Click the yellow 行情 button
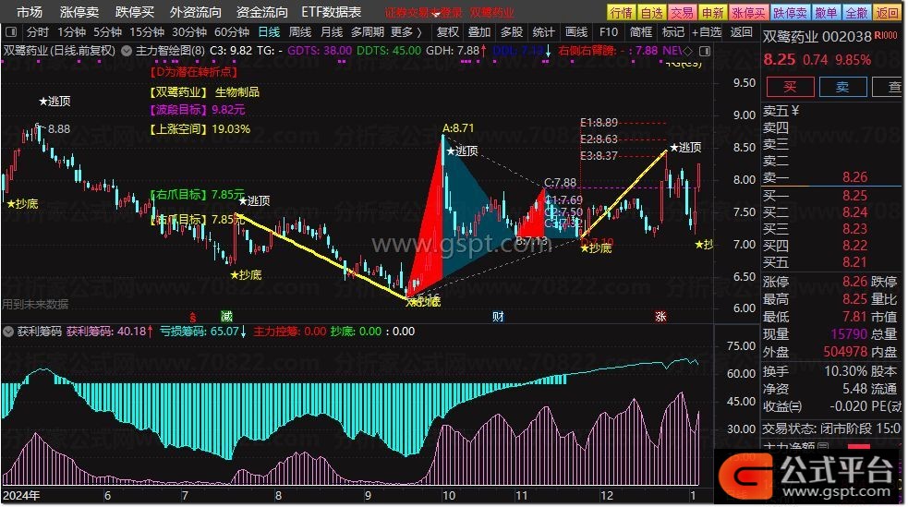This screenshot has width=908, height=507. click(622, 12)
